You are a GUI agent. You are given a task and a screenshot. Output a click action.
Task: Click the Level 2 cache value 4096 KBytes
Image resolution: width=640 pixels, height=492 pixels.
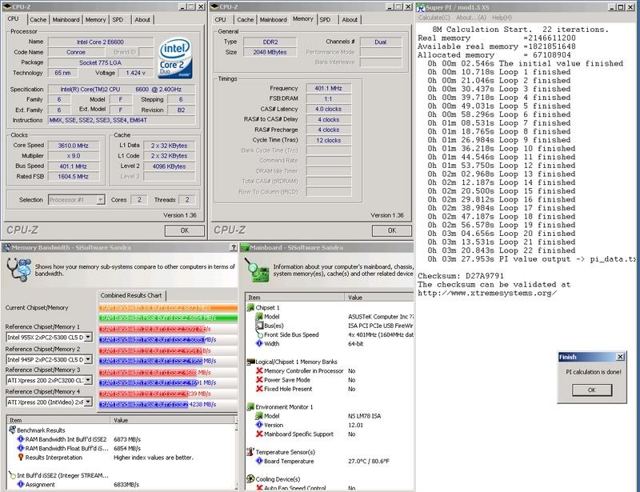click(x=169, y=166)
